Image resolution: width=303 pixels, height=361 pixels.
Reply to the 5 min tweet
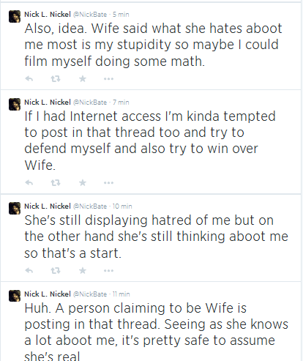click(29, 78)
